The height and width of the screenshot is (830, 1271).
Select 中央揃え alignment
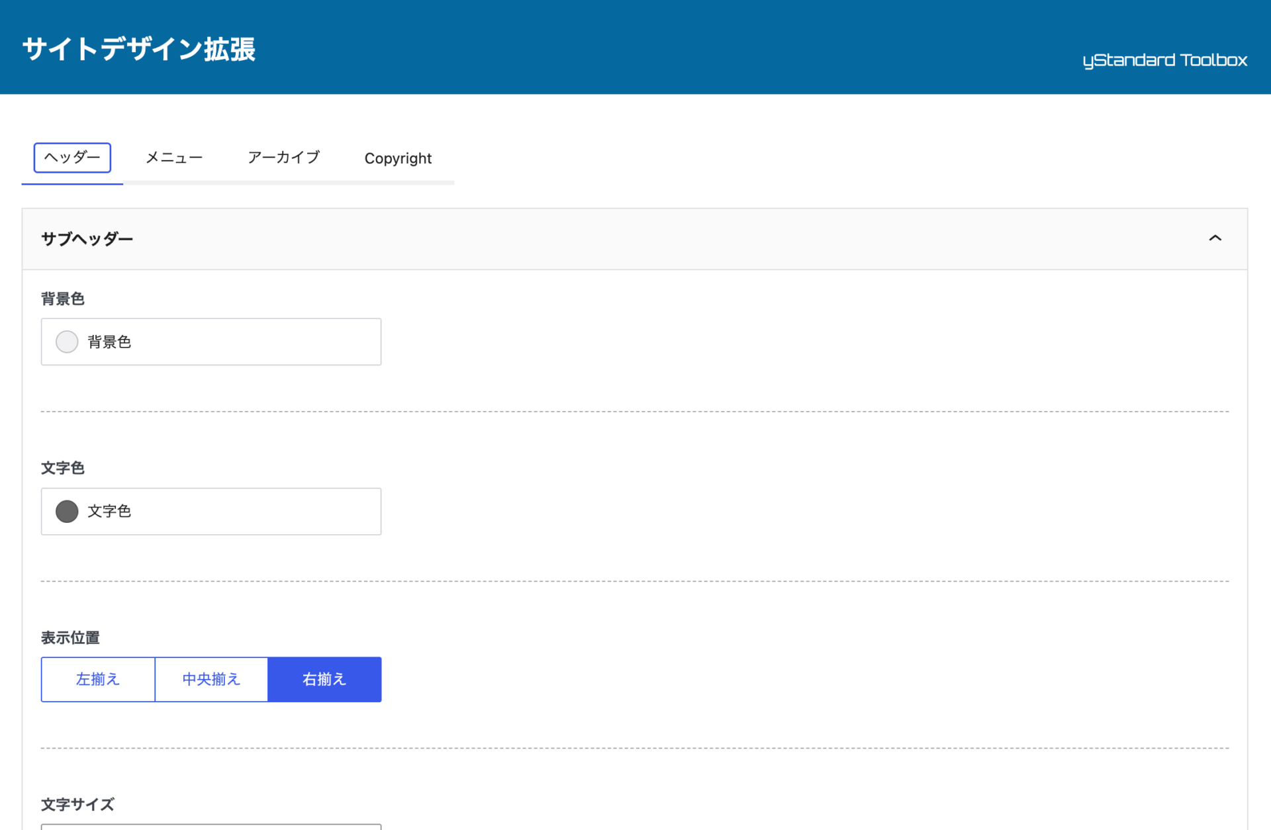coord(211,679)
